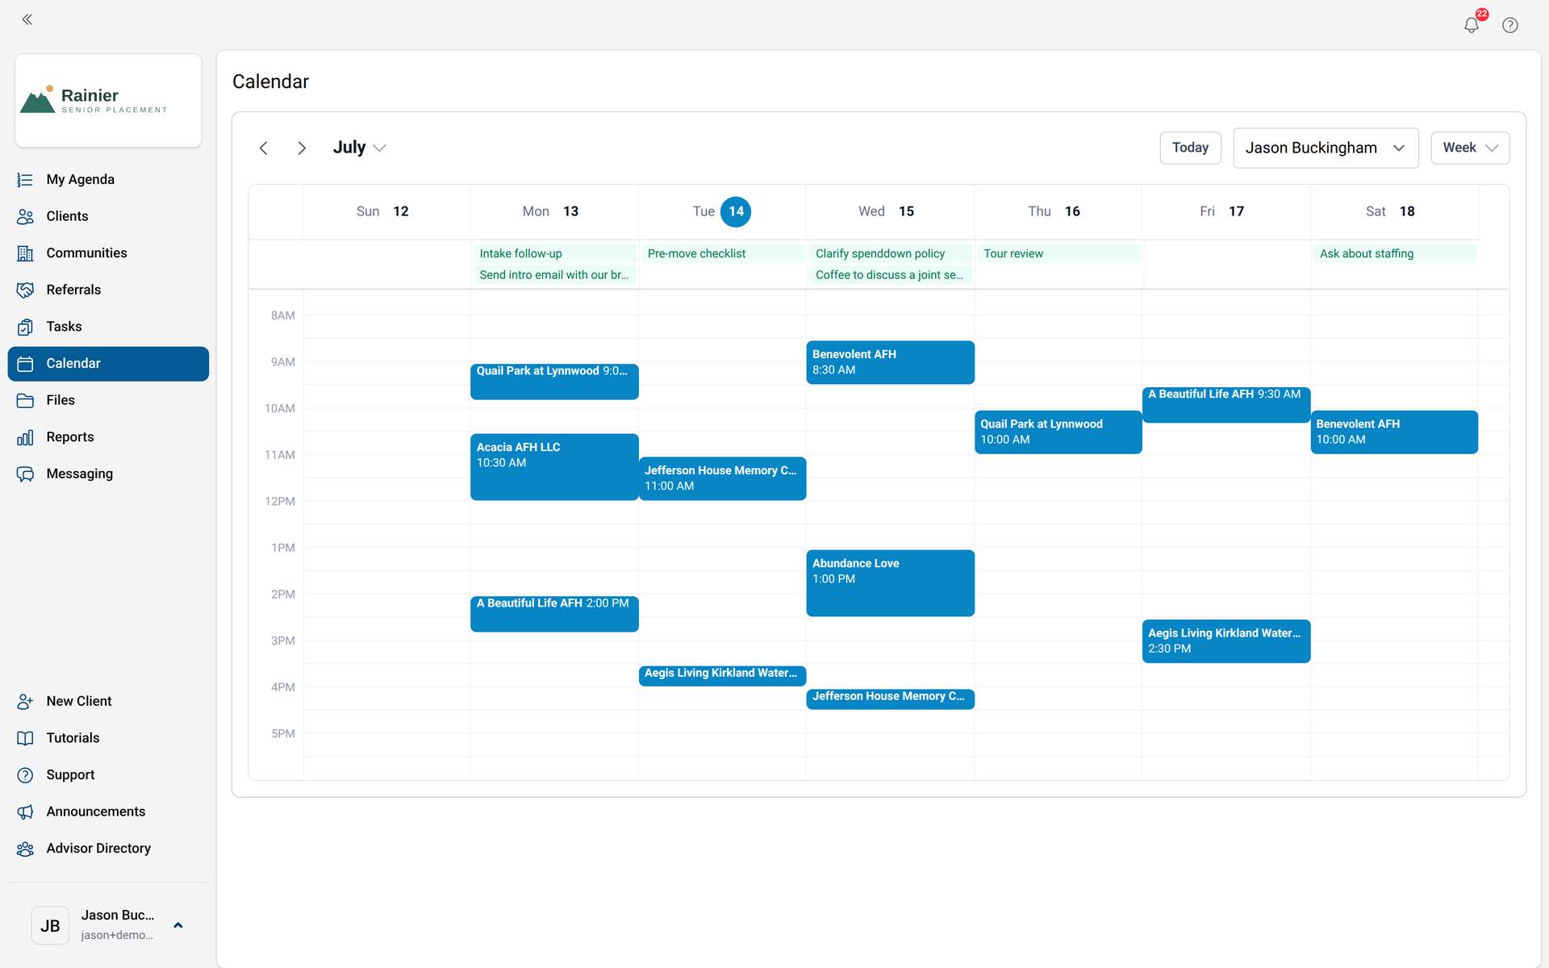Open Announcements link in sidebar
The height and width of the screenshot is (968, 1549).
tap(108, 812)
